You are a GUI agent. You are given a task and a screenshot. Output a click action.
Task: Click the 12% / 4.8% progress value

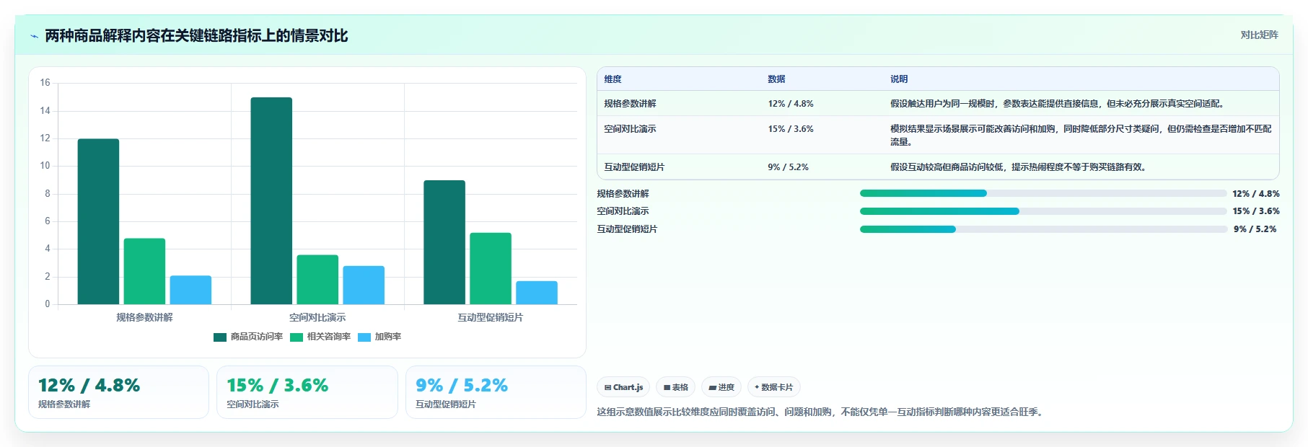coord(1256,194)
